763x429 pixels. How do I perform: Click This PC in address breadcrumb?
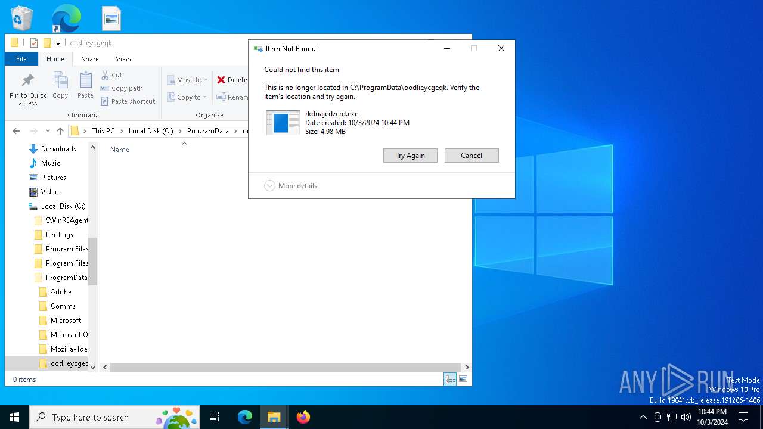click(103, 131)
